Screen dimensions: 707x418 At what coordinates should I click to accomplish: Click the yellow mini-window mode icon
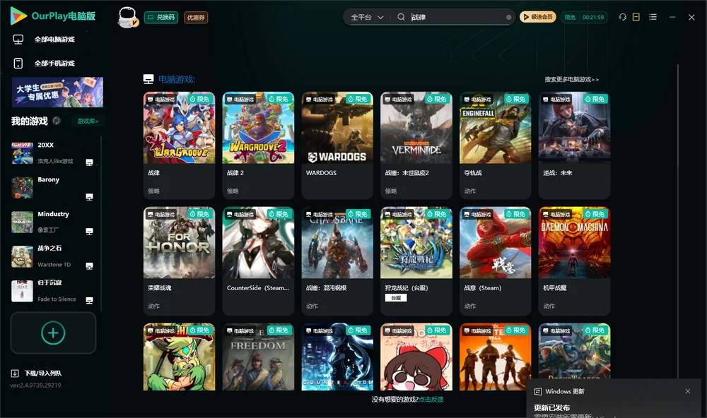636,17
